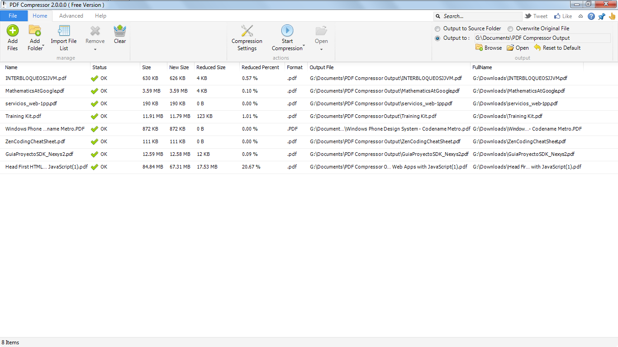Click the output path of ZenCodingCheatSheet.pdf
The height and width of the screenshot is (347, 618).
tap(385, 141)
